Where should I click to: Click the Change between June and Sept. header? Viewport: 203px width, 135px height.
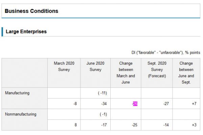pos(186,73)
